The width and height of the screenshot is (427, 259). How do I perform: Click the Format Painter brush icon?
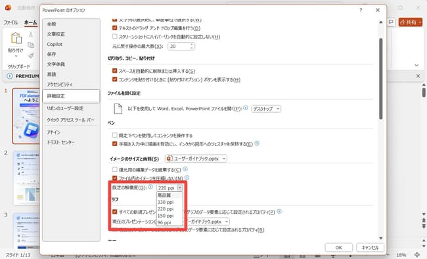coord(31,56)
